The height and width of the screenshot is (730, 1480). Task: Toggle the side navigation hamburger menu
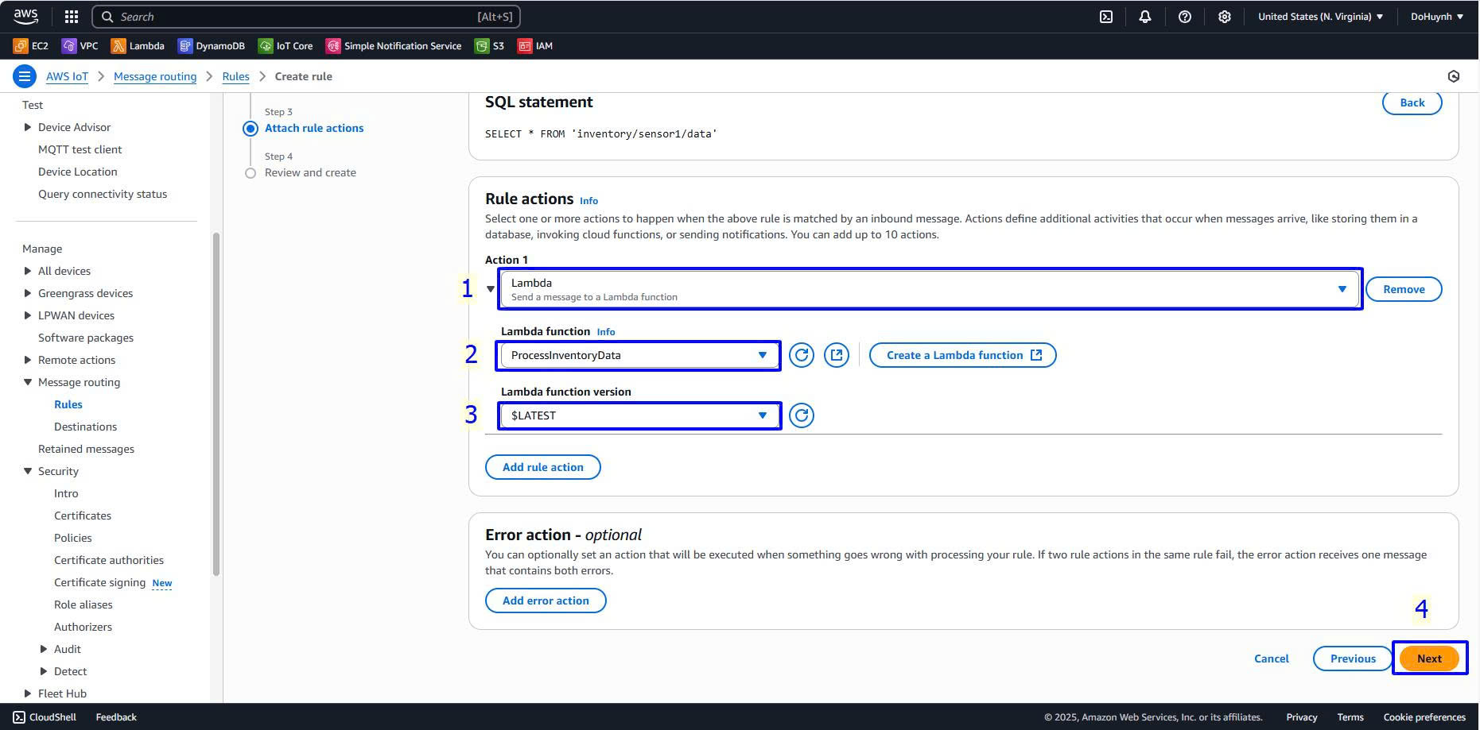click(25, 76)
